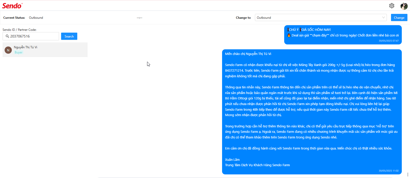Click the 'Sendo ID / Partner Code:' label
Viewport: 410px width, 178px height.
[20, 30]
